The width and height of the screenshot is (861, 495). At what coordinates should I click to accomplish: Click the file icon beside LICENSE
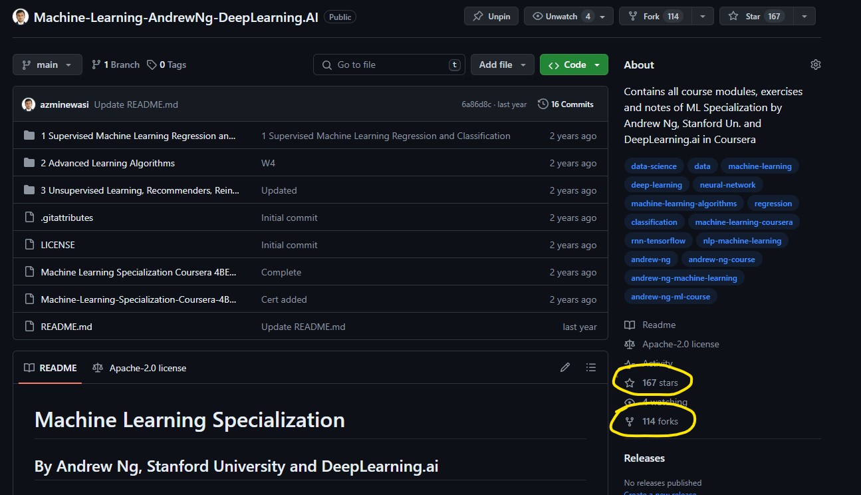[x=29, y=245]
